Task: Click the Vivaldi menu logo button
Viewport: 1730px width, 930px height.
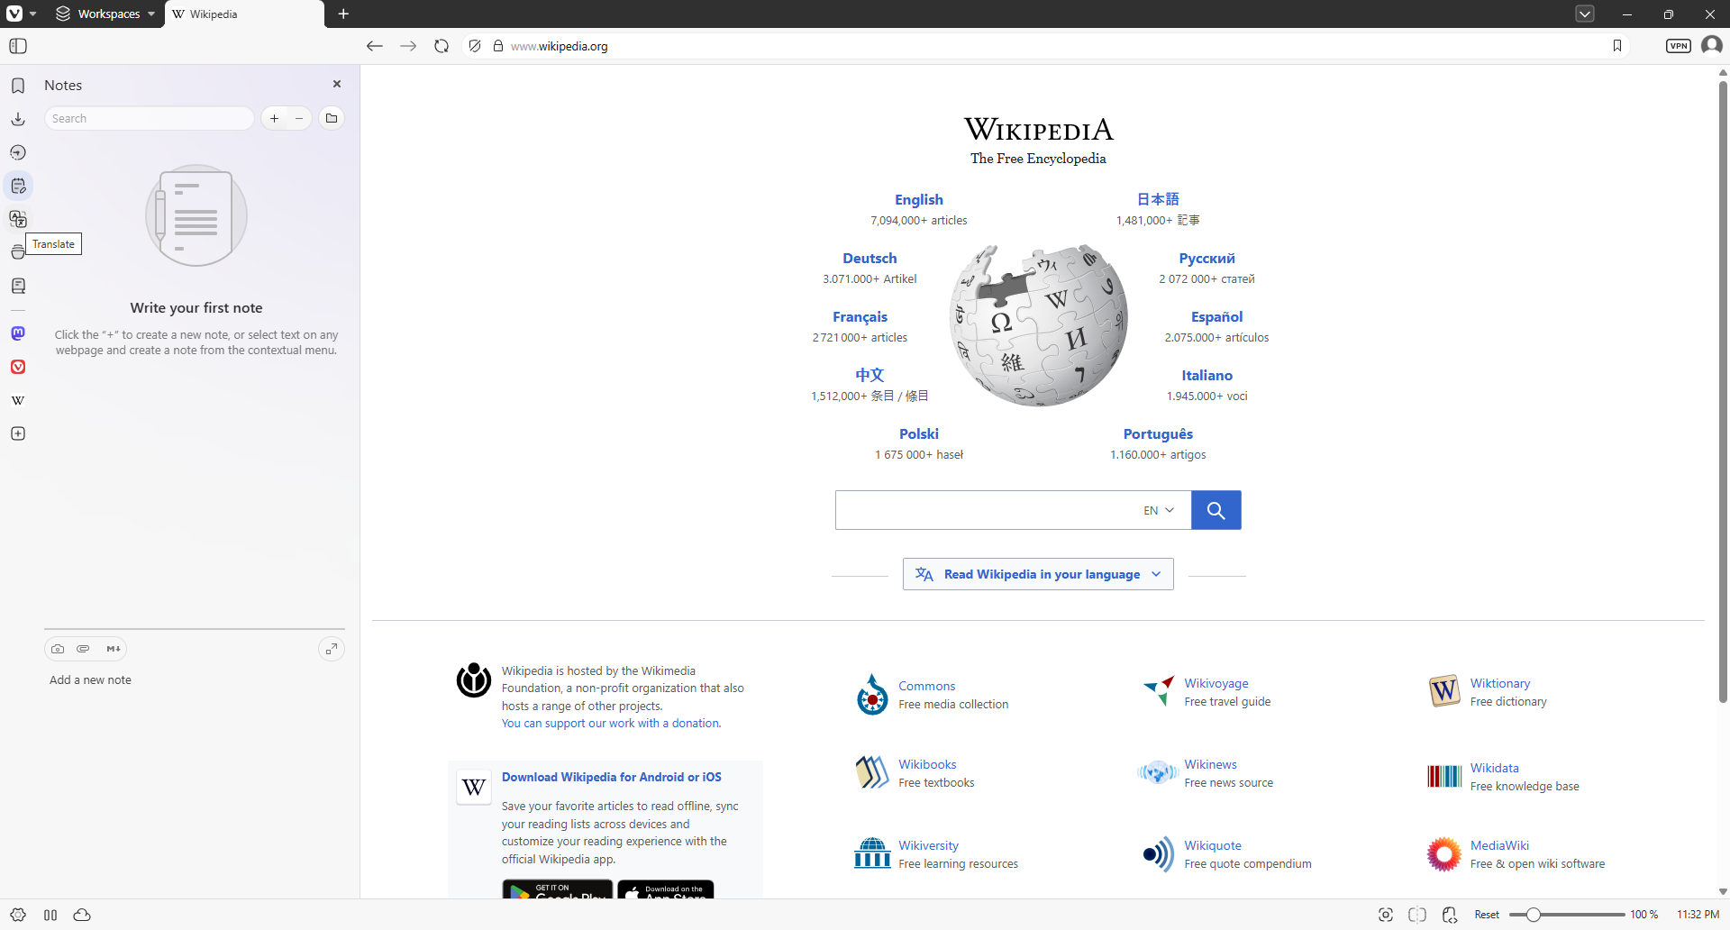Action: [x=14, y=14]
